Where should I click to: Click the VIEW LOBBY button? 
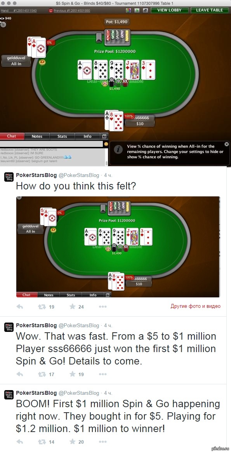click(169, 10)
